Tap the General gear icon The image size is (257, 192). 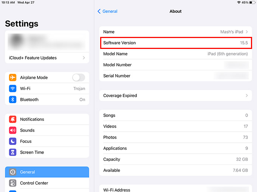[12, 172]
